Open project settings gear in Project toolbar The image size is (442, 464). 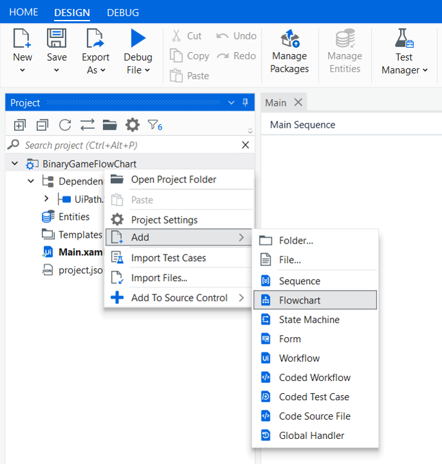[133, 125]
